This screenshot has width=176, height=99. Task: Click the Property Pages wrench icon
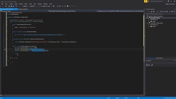152,65
